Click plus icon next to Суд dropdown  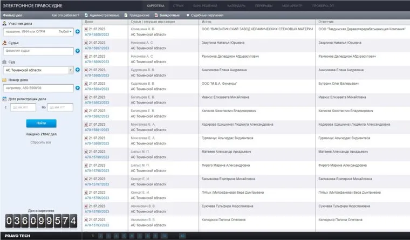(x=78, y=70)
